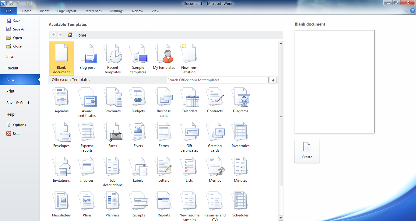Open the Greeting cards category
Screen dimensions: 416x221
point(215,137)
